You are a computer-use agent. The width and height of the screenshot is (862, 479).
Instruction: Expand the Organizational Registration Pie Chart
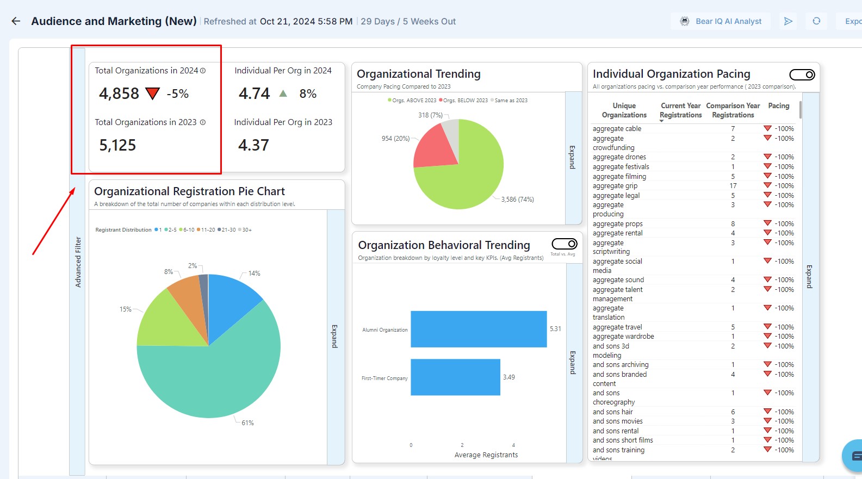335,336
